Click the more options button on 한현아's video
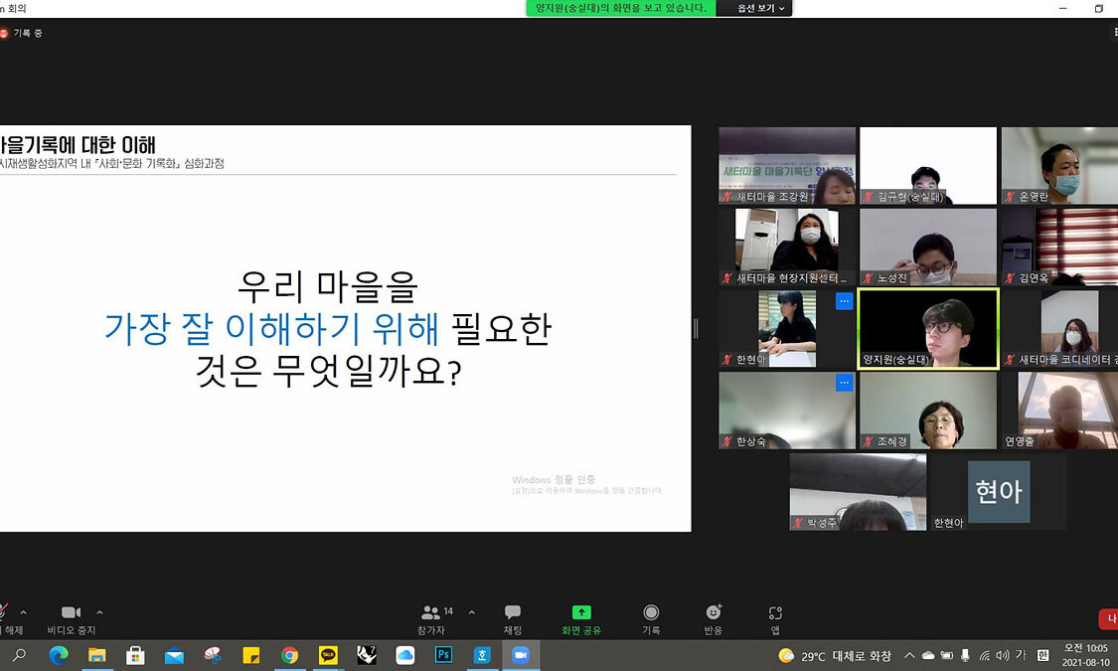The image size is (1118, 671). [844, 300]
